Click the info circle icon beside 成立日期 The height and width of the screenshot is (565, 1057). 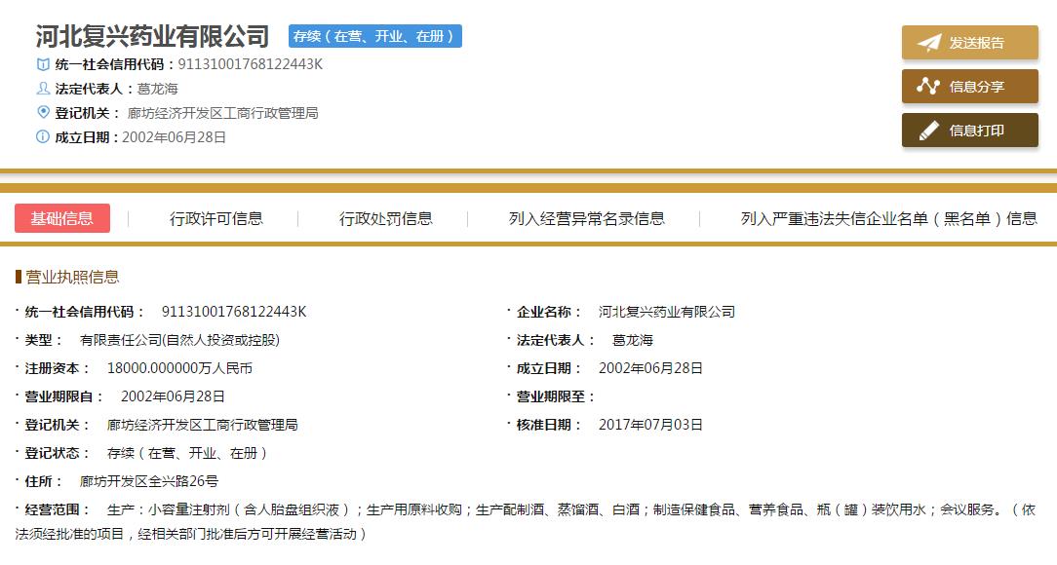pos(43,136)
